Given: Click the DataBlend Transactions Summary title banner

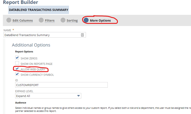Looking at the screenshot, I should point(38,10).
